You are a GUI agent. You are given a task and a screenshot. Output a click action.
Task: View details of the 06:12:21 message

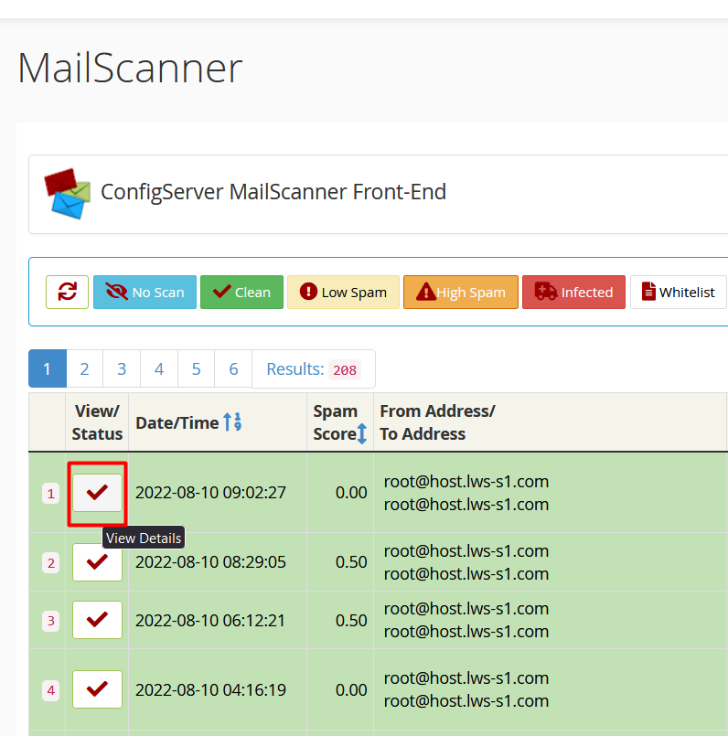coord(97,620)
